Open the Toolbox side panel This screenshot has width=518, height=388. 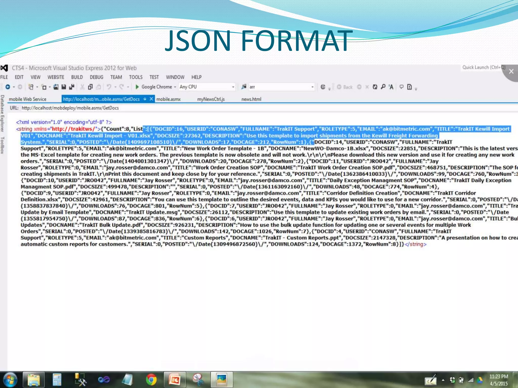pyautogui.click(x=3, y=145)
